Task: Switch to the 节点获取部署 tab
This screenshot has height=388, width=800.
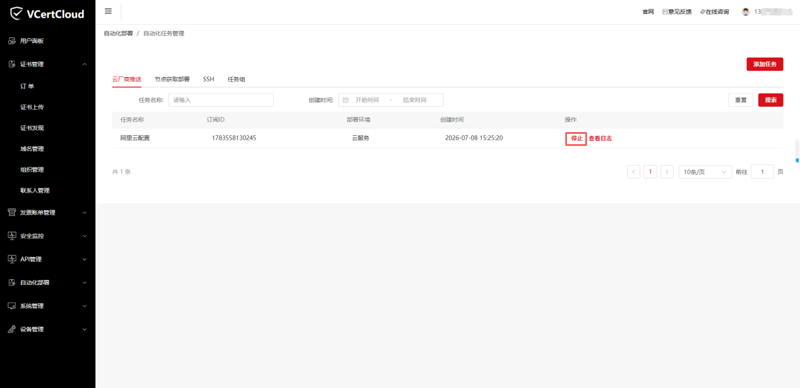Action: pos(172,80)
